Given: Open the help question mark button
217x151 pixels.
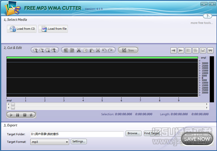Looking at the screenshot, I should pos(207,16).
